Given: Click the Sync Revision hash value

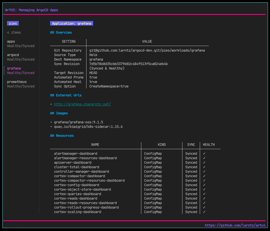Looking at the screenshot, I should [x=128, y=64].
